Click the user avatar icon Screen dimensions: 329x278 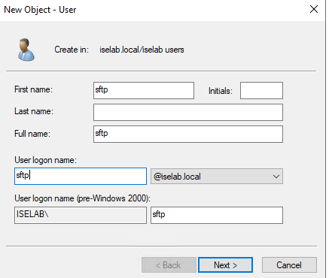[26, 50]
